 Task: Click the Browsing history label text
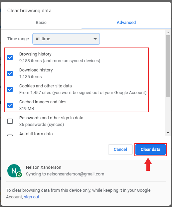[35, 54]
